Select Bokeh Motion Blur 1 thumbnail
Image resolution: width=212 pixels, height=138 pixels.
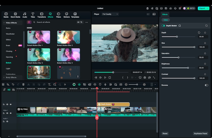point(39,37)
